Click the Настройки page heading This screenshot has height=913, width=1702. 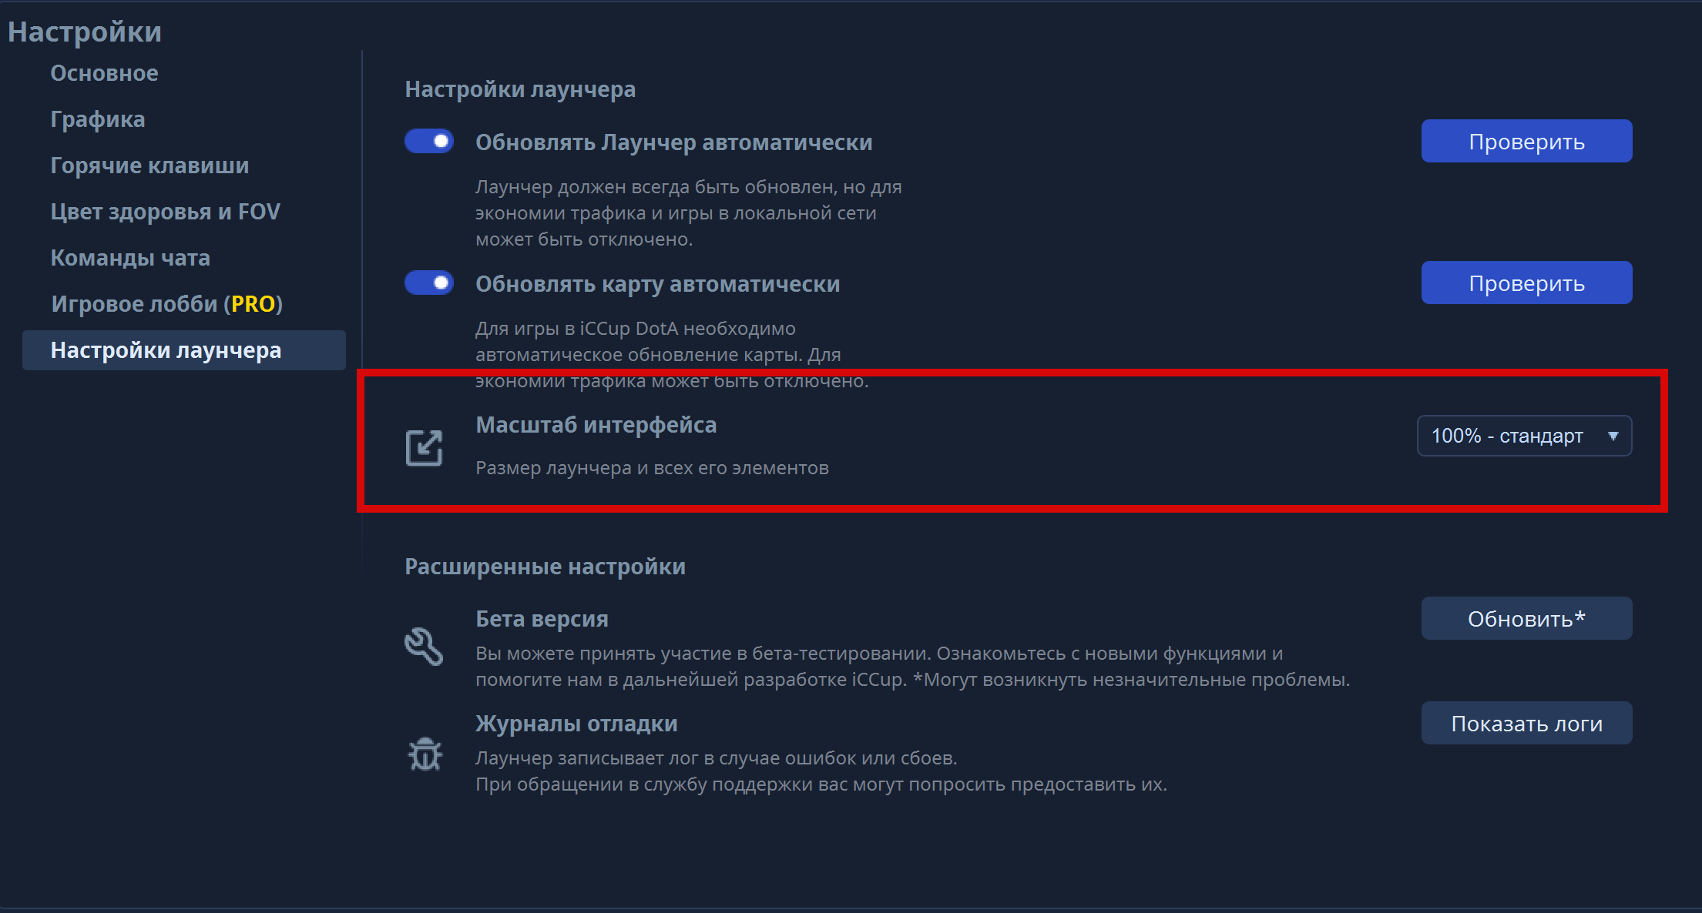tap(85, 32)
